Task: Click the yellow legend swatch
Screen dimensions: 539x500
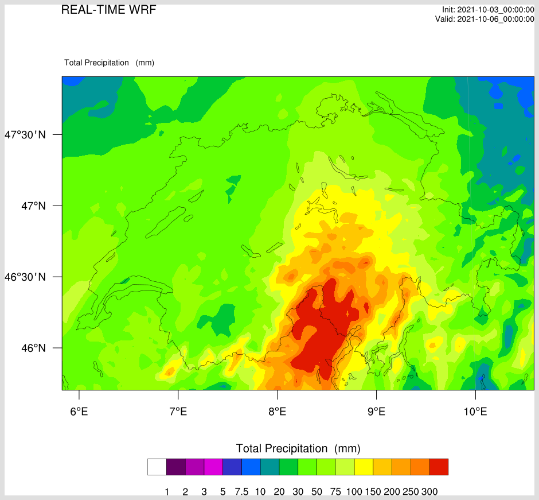Action: 364,467
